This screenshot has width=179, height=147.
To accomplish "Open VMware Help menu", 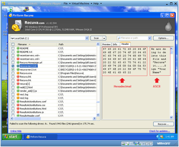I will tap(97, 3).
